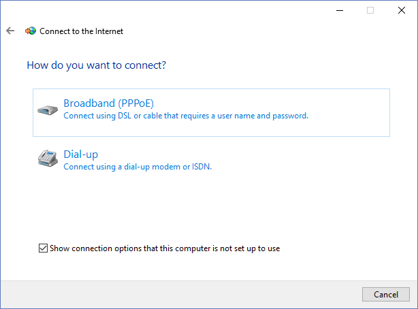418x309 pixels.
Task: Click the 'Show connection options' checkbox label
Action: pos(165,248)
